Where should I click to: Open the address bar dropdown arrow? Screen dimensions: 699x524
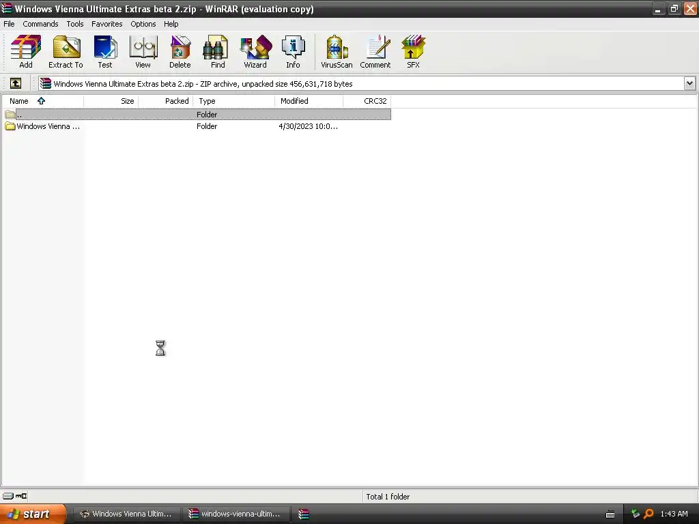(689, 83)
